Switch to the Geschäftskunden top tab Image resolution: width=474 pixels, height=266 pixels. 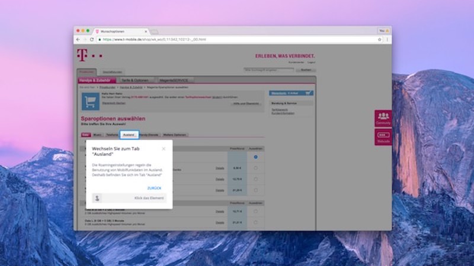click(112, 72)
